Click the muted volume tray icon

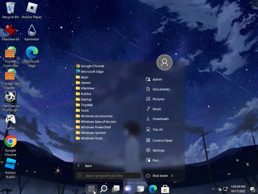point(219,189)
